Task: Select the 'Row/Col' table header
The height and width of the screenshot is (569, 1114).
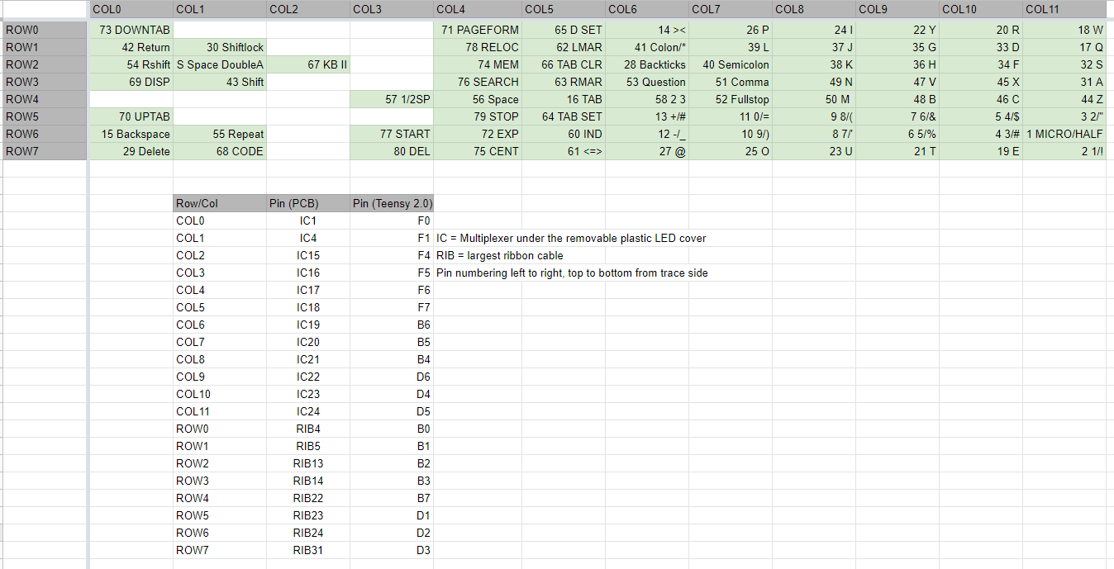Action: coord(220,203)
